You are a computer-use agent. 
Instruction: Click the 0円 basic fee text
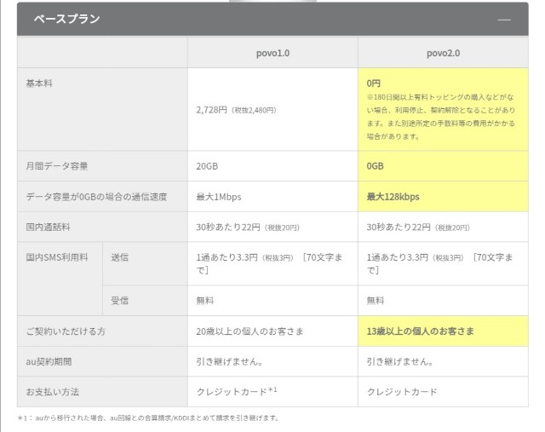(x=374, y=84)
